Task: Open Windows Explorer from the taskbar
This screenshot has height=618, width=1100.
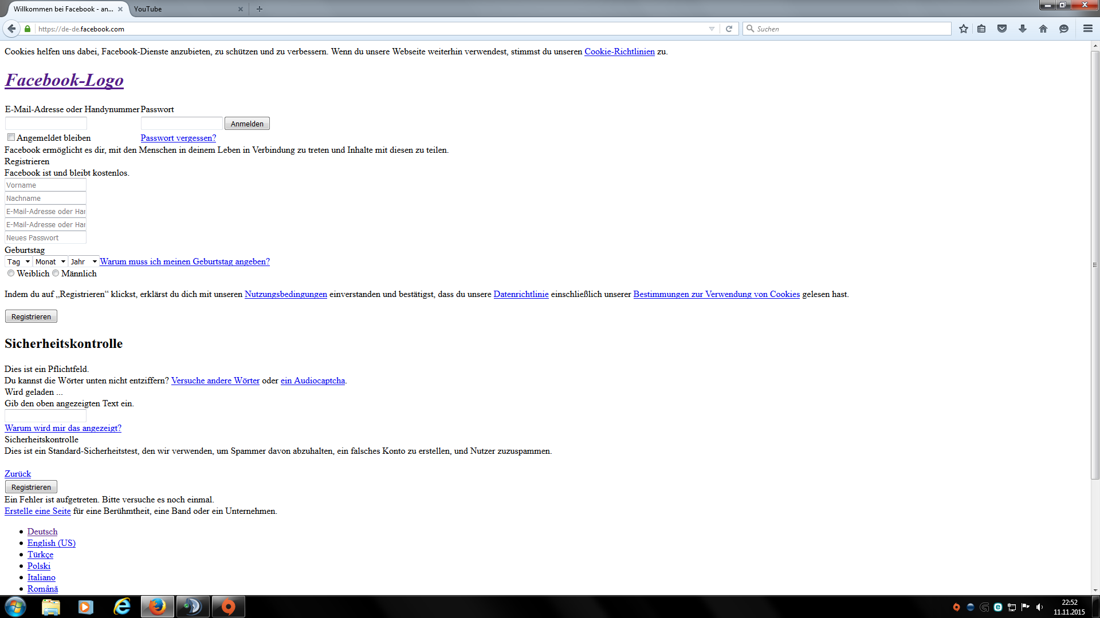Action: (x=51, y=607)
